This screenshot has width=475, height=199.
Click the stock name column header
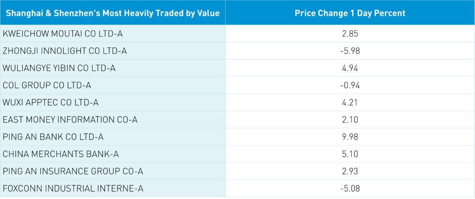pos(113,13)
